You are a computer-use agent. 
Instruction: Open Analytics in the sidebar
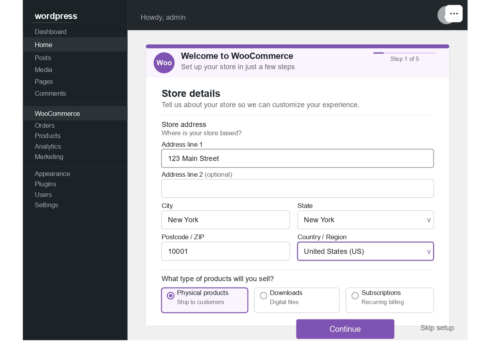[48, 146]
